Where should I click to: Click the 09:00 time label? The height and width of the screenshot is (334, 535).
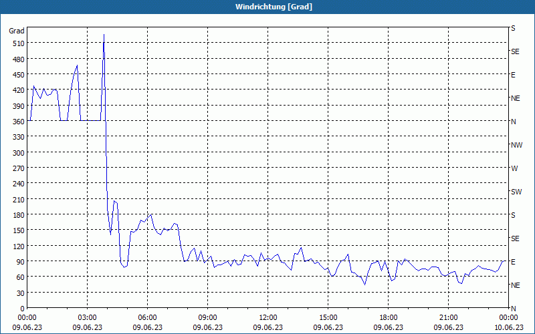pyautogui.click(x=208, y=318)
